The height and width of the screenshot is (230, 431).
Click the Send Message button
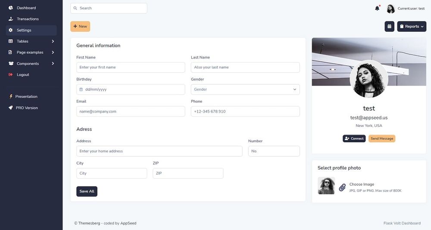click(382, 138)
